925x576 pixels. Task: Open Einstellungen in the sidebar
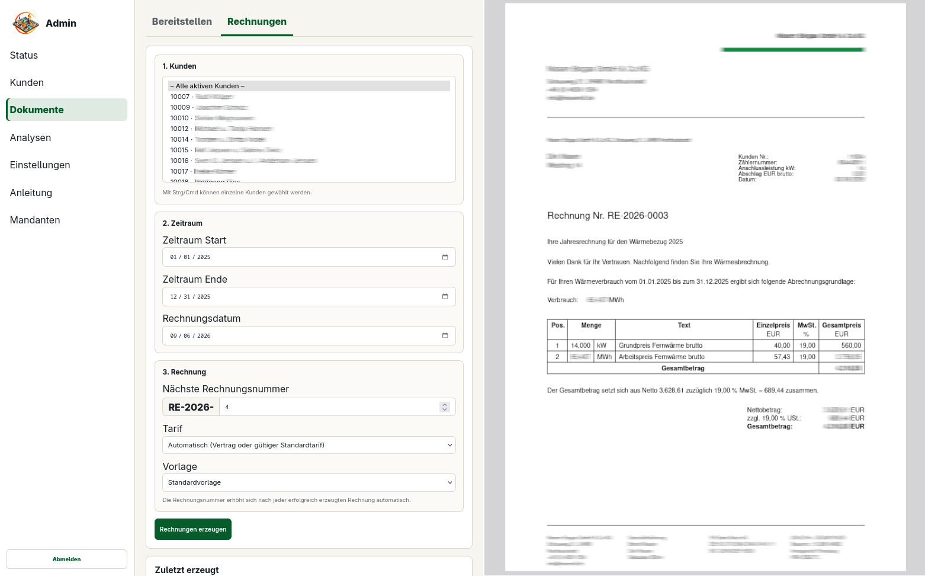[66, 165]
